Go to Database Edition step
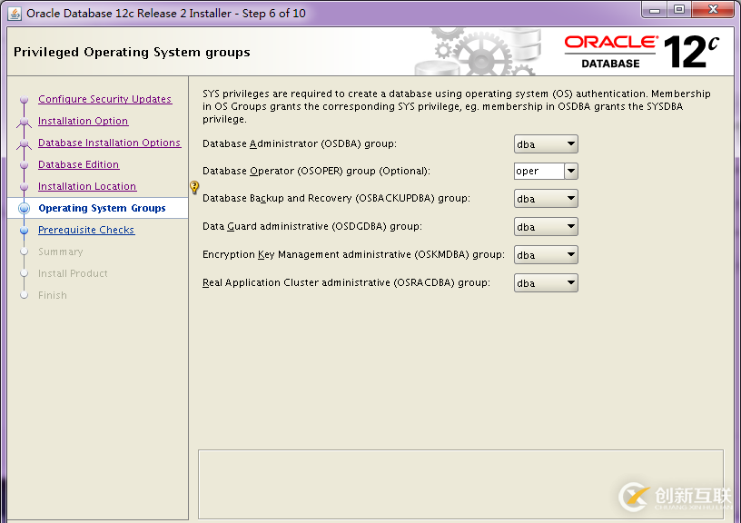The image size is (741, 523). click(78, 164)
